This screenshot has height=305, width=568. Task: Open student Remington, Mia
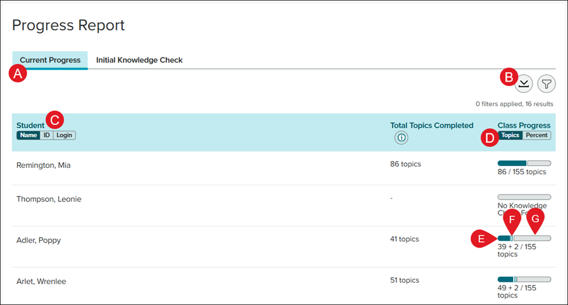[x=43, y=165]
